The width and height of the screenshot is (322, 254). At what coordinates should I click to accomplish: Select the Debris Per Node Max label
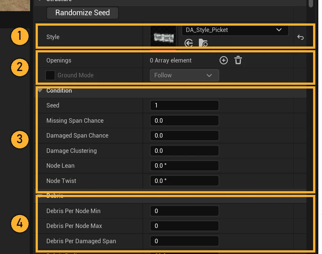74,226
